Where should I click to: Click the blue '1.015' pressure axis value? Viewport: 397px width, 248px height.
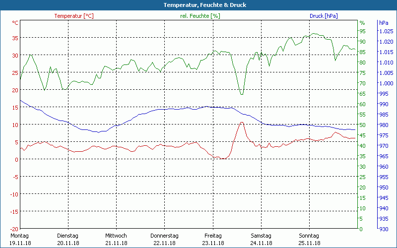[x=386, y=52]
